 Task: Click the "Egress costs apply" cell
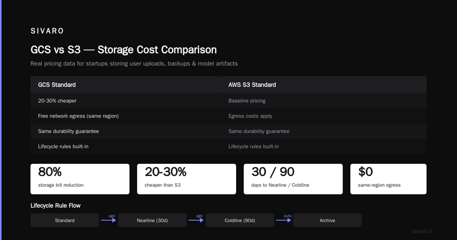[x=324, y=116]
